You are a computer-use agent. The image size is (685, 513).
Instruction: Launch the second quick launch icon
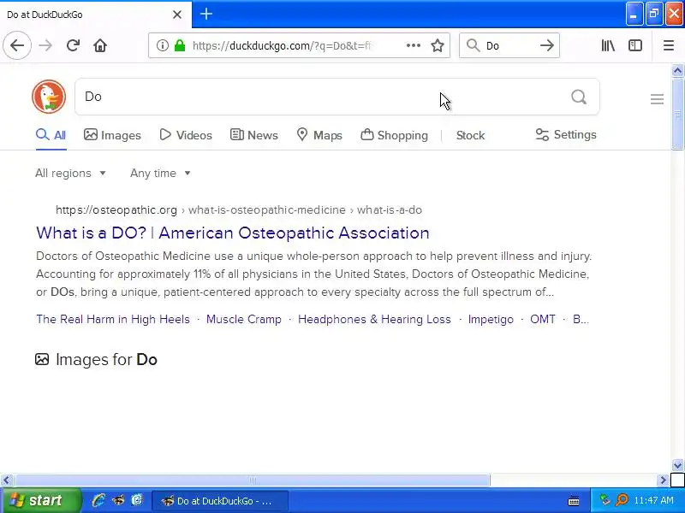118,500
